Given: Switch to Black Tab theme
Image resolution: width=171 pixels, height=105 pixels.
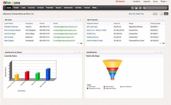Looking at the screenshot, I should [140, 14].
